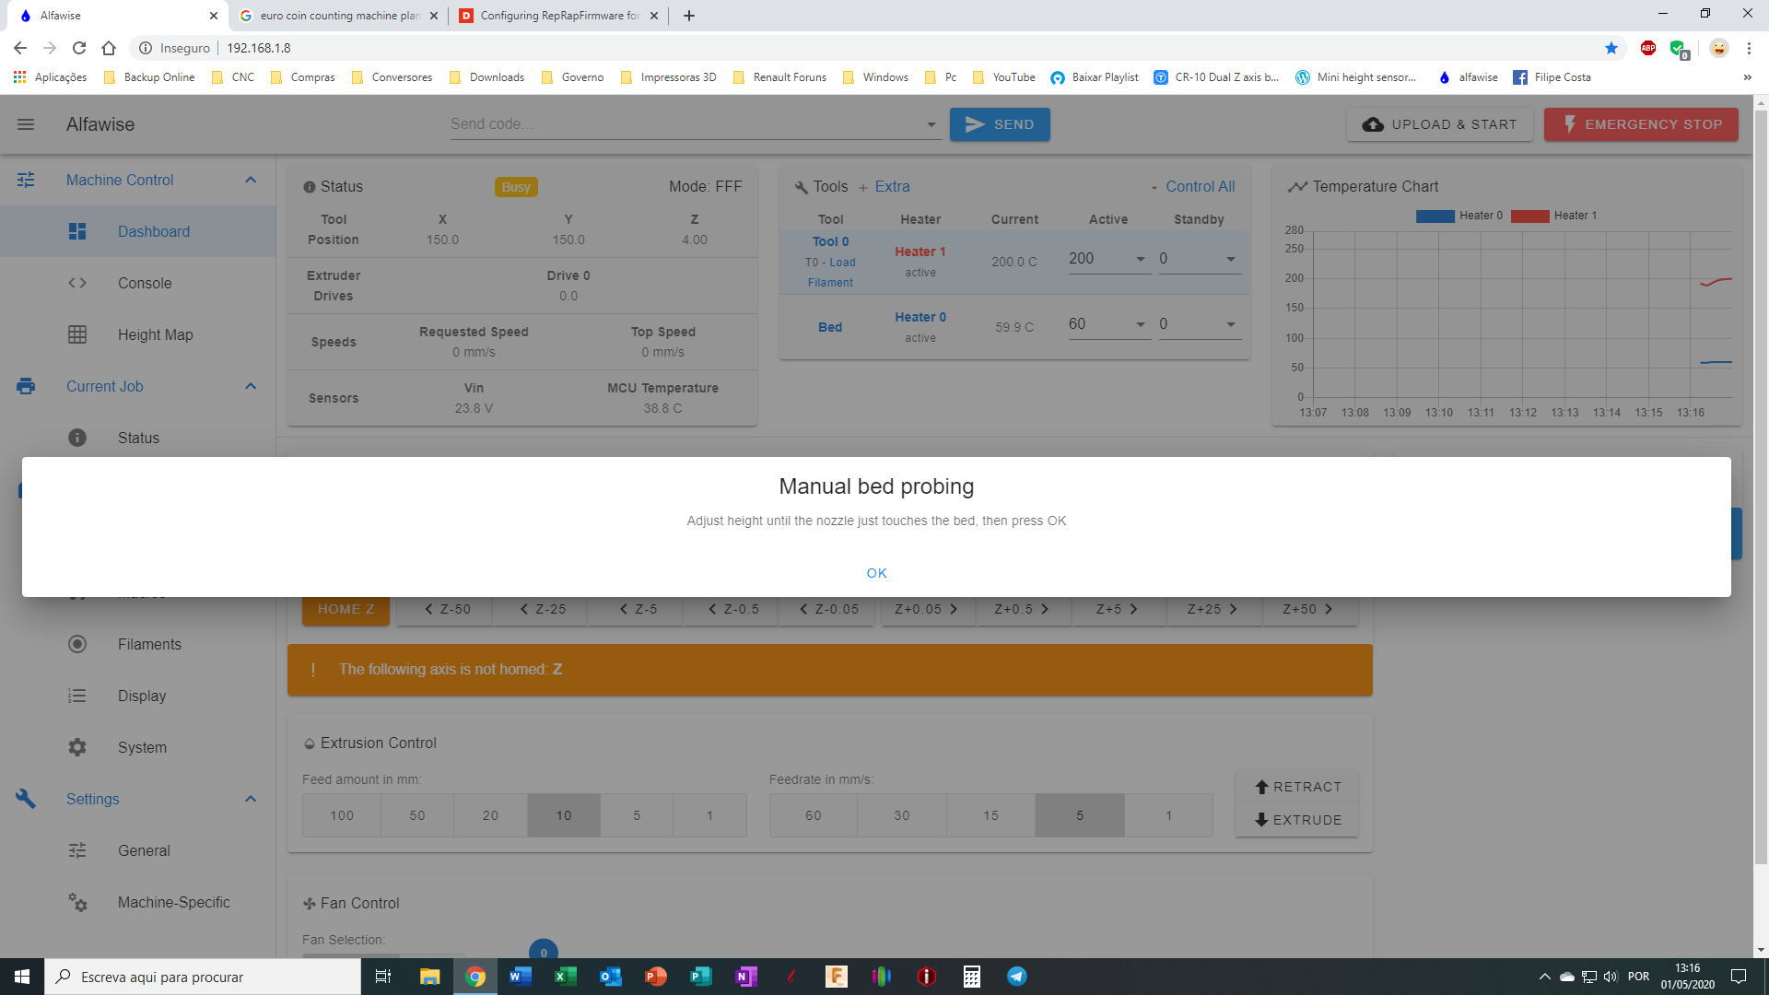Click the Bed link

(x=830, y=327)
